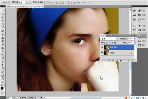Select the Quick Selection tool

[x=3, y=20]
